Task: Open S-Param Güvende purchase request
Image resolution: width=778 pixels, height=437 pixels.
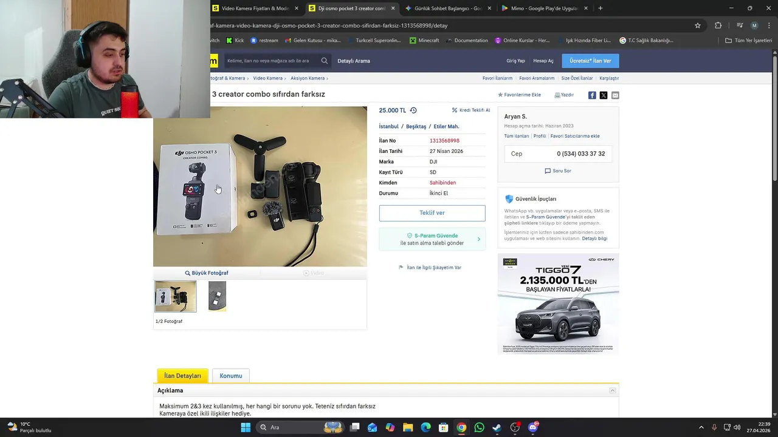Action: (x=432, y=239)
